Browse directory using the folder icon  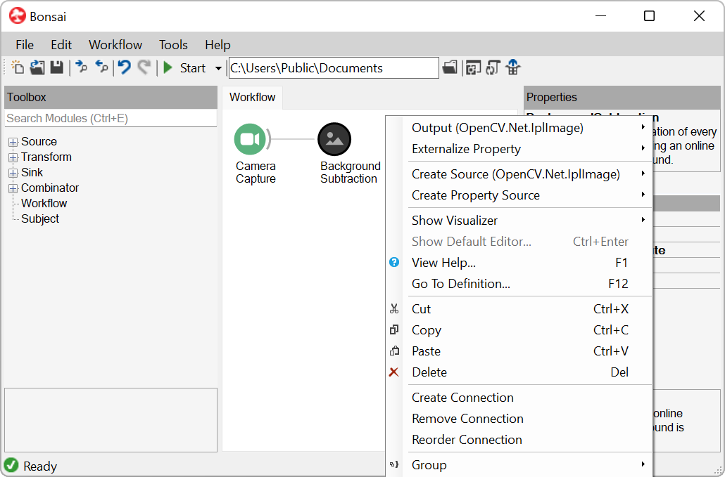coord(449,67)
